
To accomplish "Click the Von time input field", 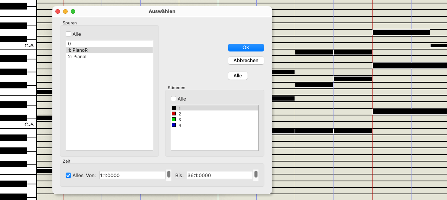I will pos(132,175).
